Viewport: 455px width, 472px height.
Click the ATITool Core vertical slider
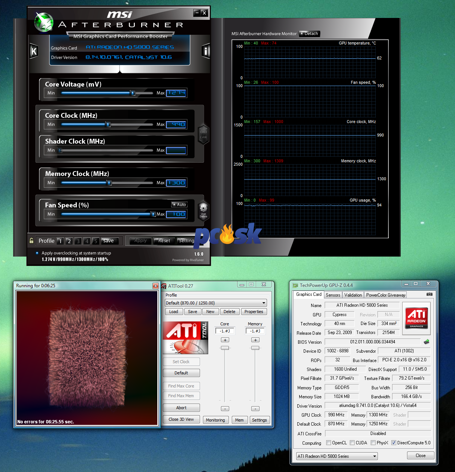point(225,348)
